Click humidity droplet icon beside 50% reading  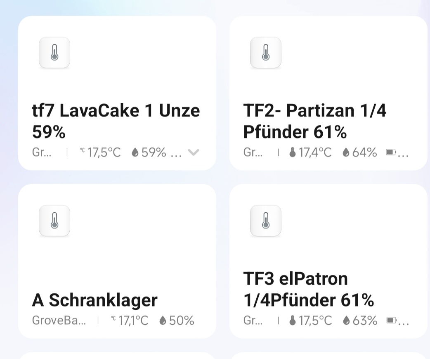coord(163,321)
